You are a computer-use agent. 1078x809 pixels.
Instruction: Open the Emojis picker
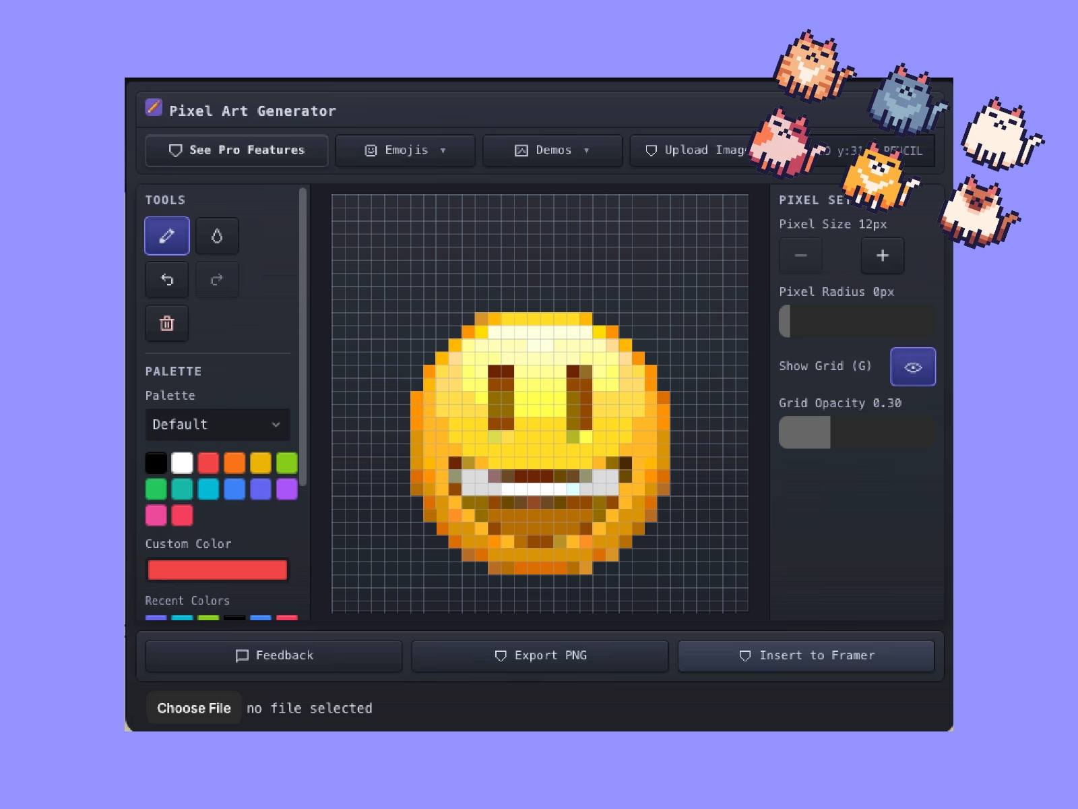click(x=405, y=150)
